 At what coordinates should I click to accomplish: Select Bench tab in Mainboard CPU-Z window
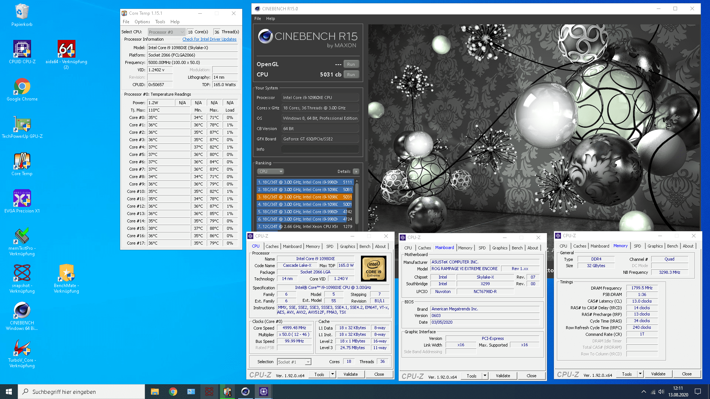tap(517, 248)
